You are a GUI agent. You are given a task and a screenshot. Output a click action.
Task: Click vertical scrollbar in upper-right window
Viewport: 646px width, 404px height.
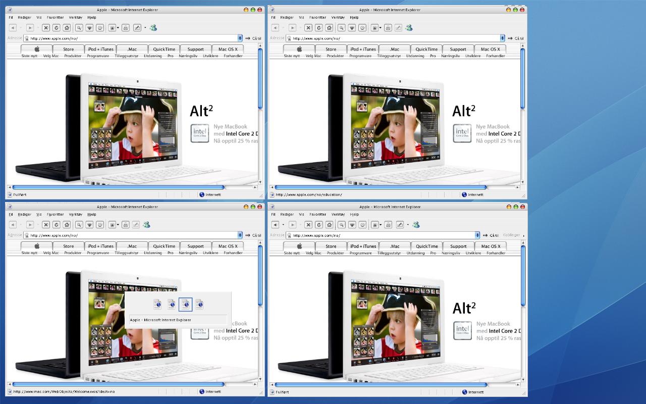click(x=523, y=78)
